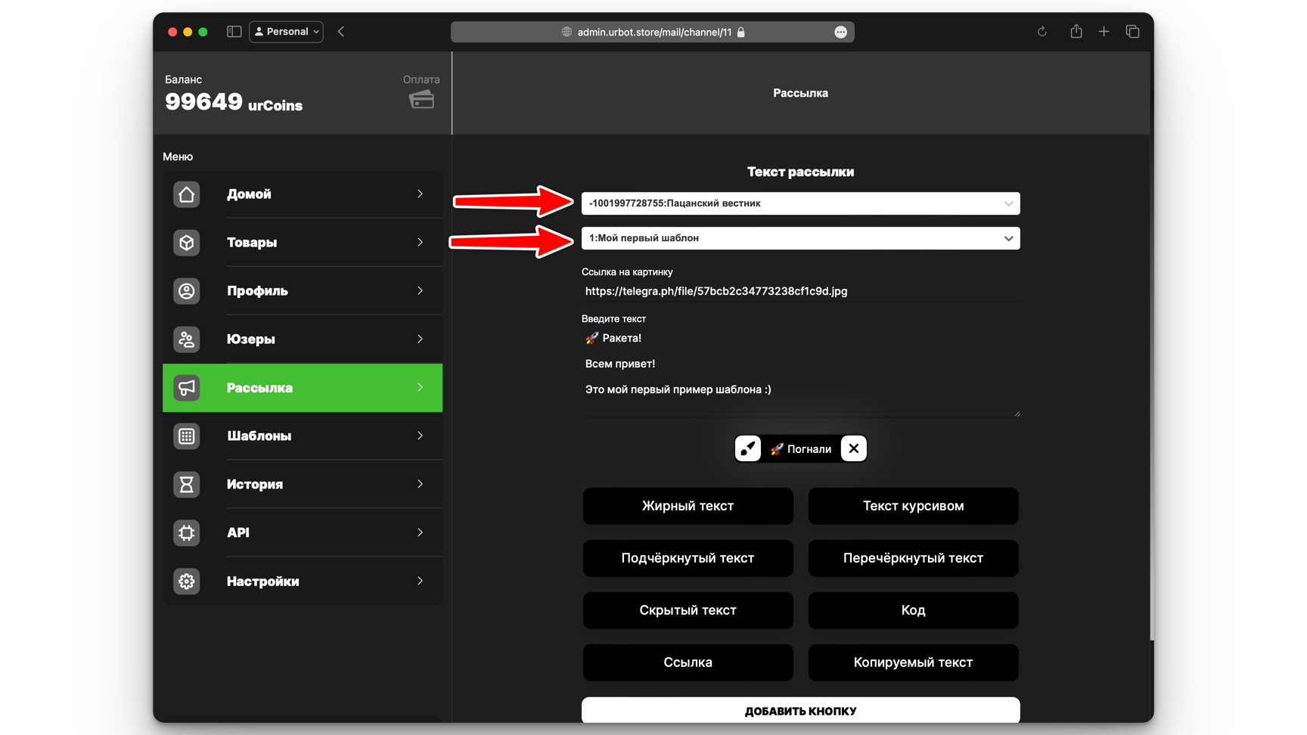The image size is (1307, 735).
Task: Click the Safari share icon
Action: [x=1076, y=32]
